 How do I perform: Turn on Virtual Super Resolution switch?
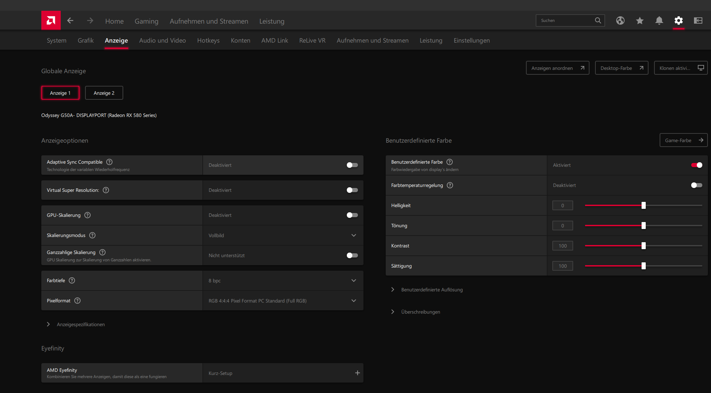click(352, 190)
